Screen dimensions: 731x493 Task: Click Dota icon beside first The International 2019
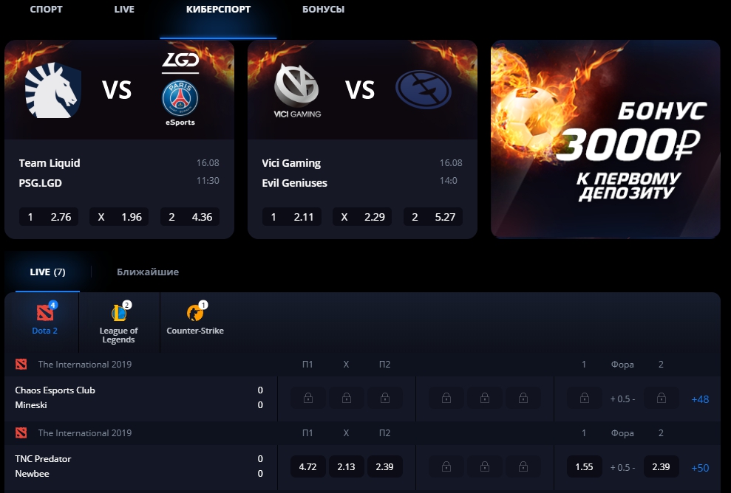[x=21, y=364]
